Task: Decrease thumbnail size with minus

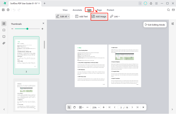Action: tap(12, 29)
